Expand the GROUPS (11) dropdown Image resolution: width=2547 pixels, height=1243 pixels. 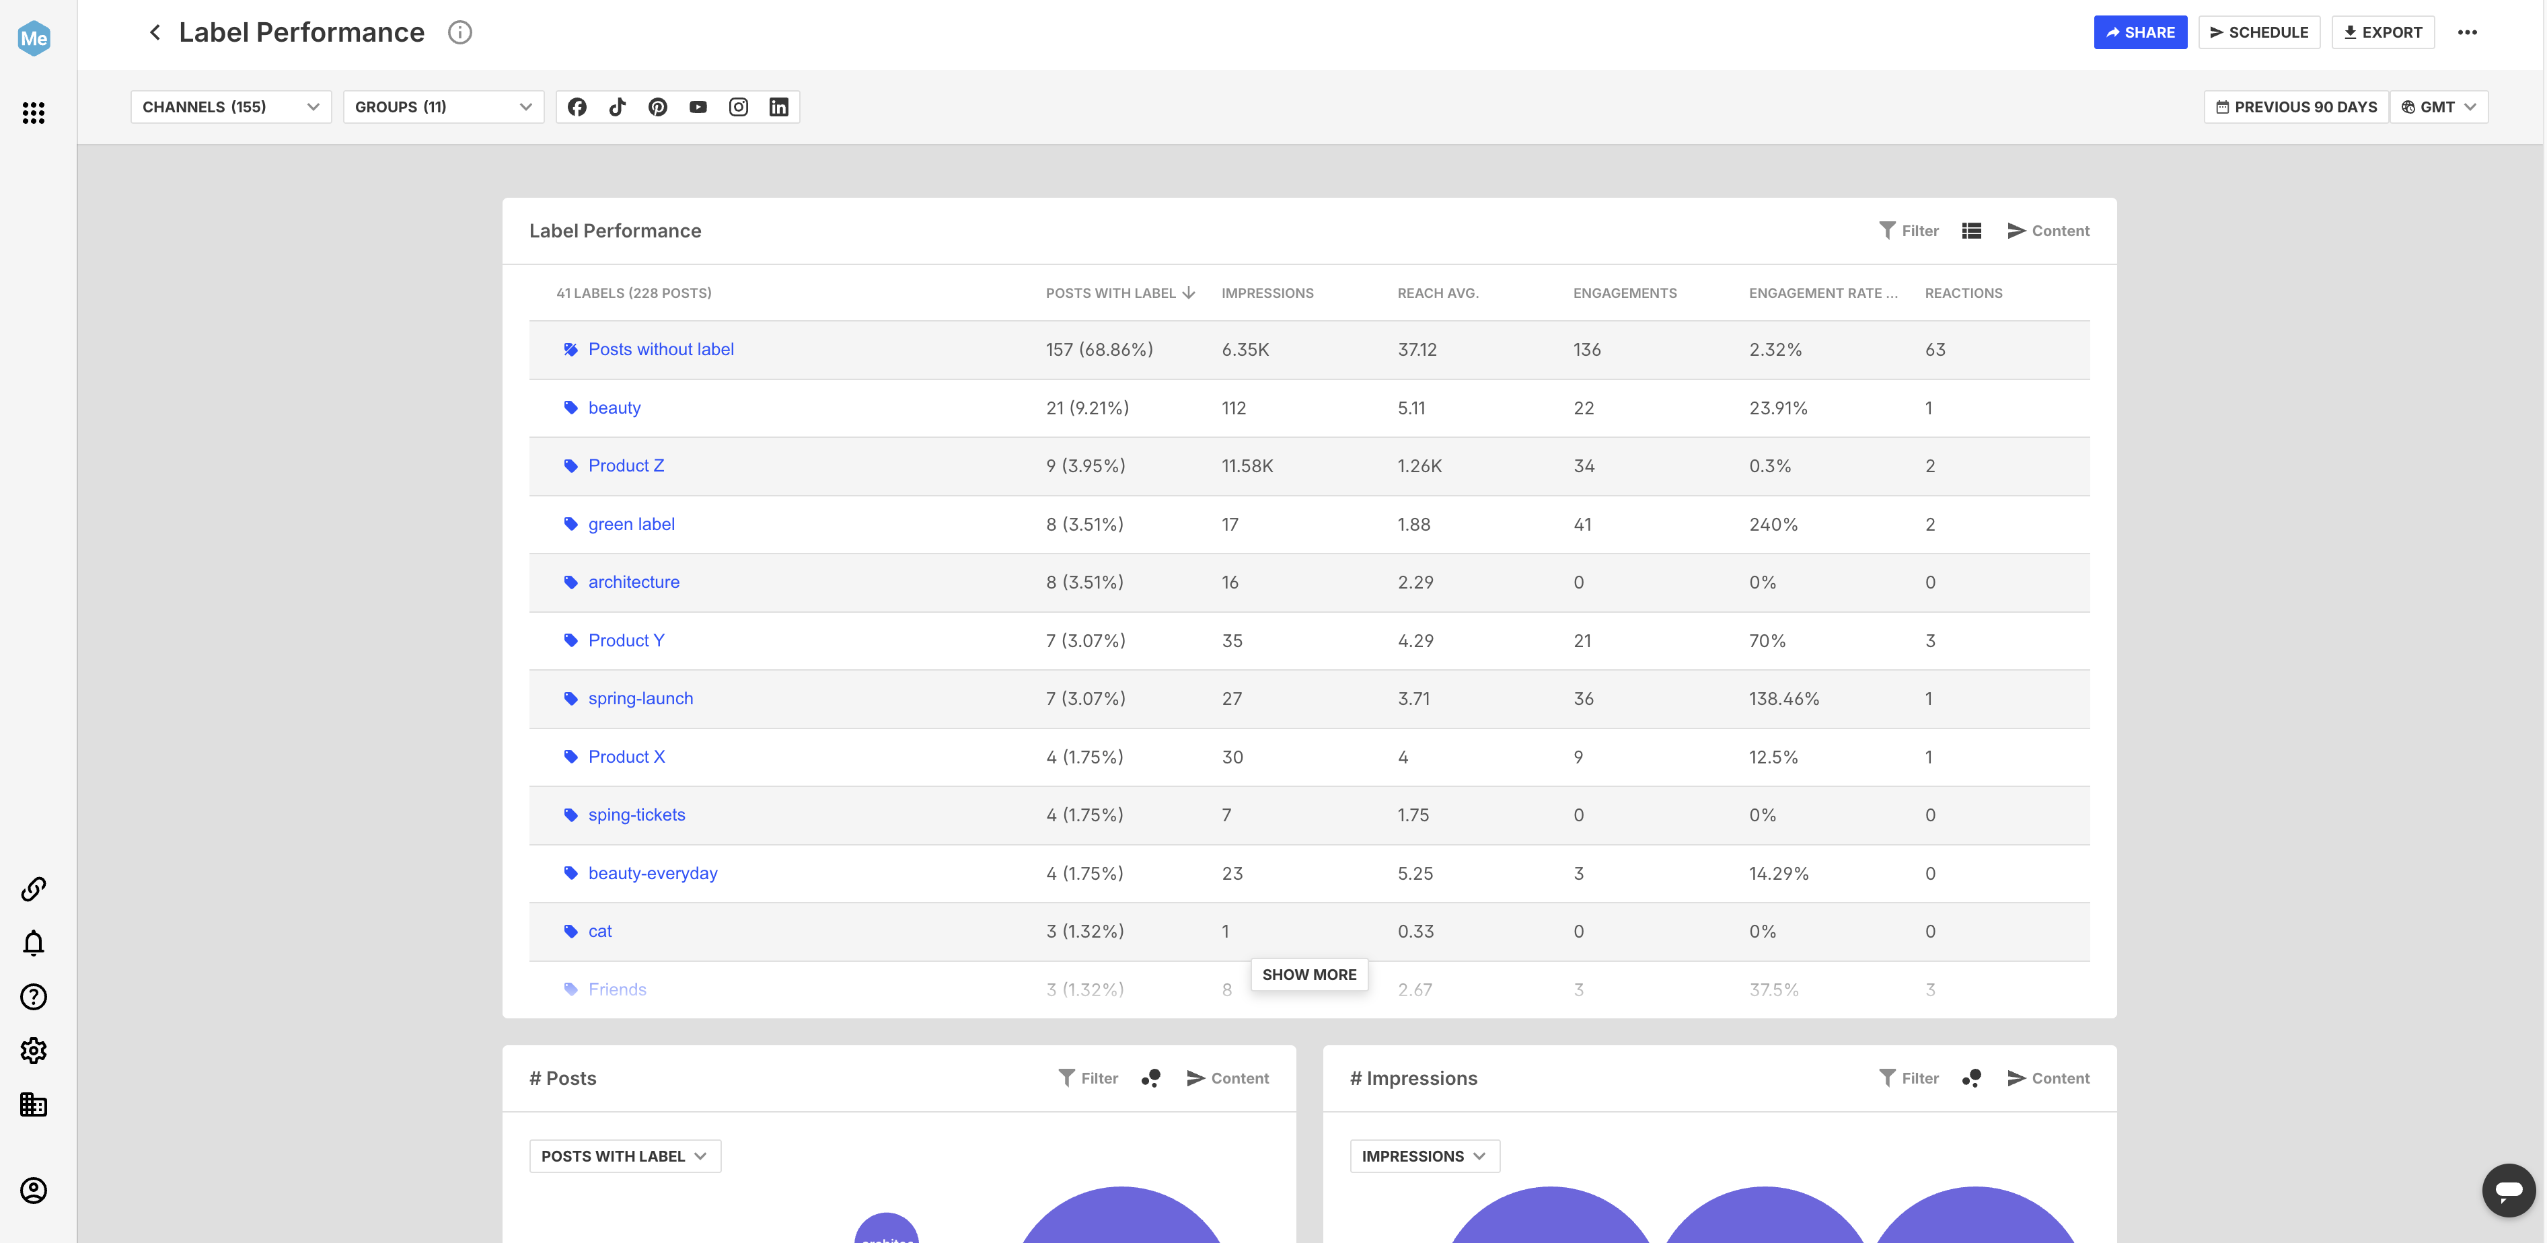(x=443, y=107)
